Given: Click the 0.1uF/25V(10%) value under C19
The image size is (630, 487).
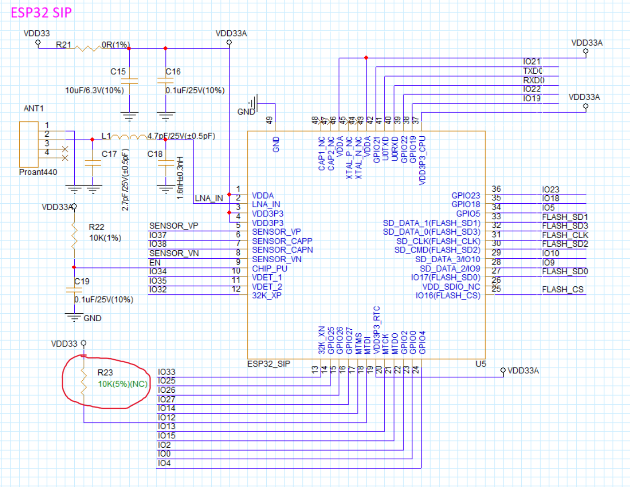Looking at the screenshot, I should (104, 299).
